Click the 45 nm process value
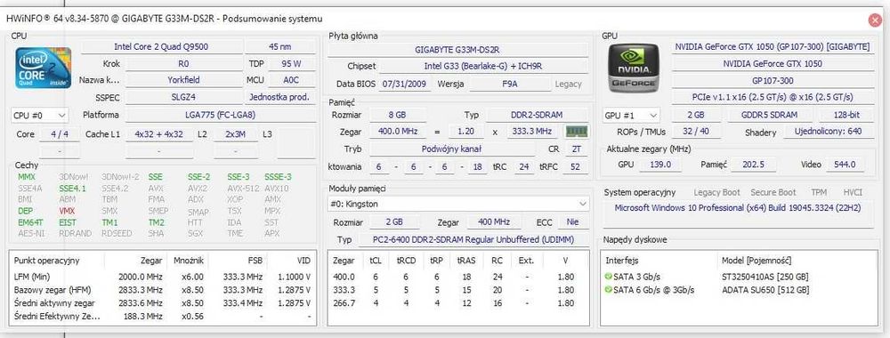This screenshot has height=338, width=890. [x=280, y=46]
